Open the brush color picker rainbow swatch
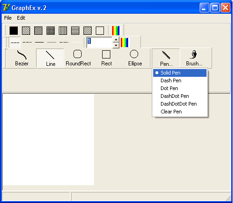 [x=116, y=31]
